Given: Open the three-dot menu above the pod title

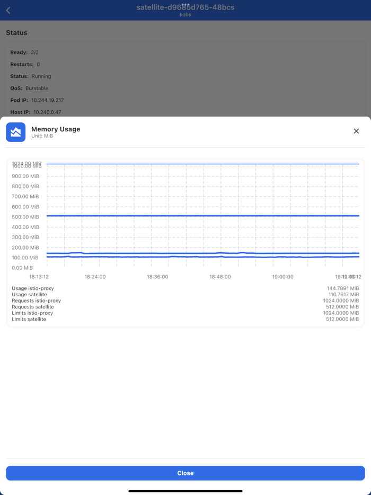Looking at the screenshot, I should (x=185, y=5).
